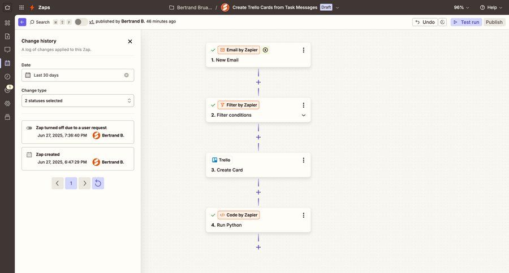Click the Publish button
The height and width of the screenshot is (273, 509).
coord(494,22)
